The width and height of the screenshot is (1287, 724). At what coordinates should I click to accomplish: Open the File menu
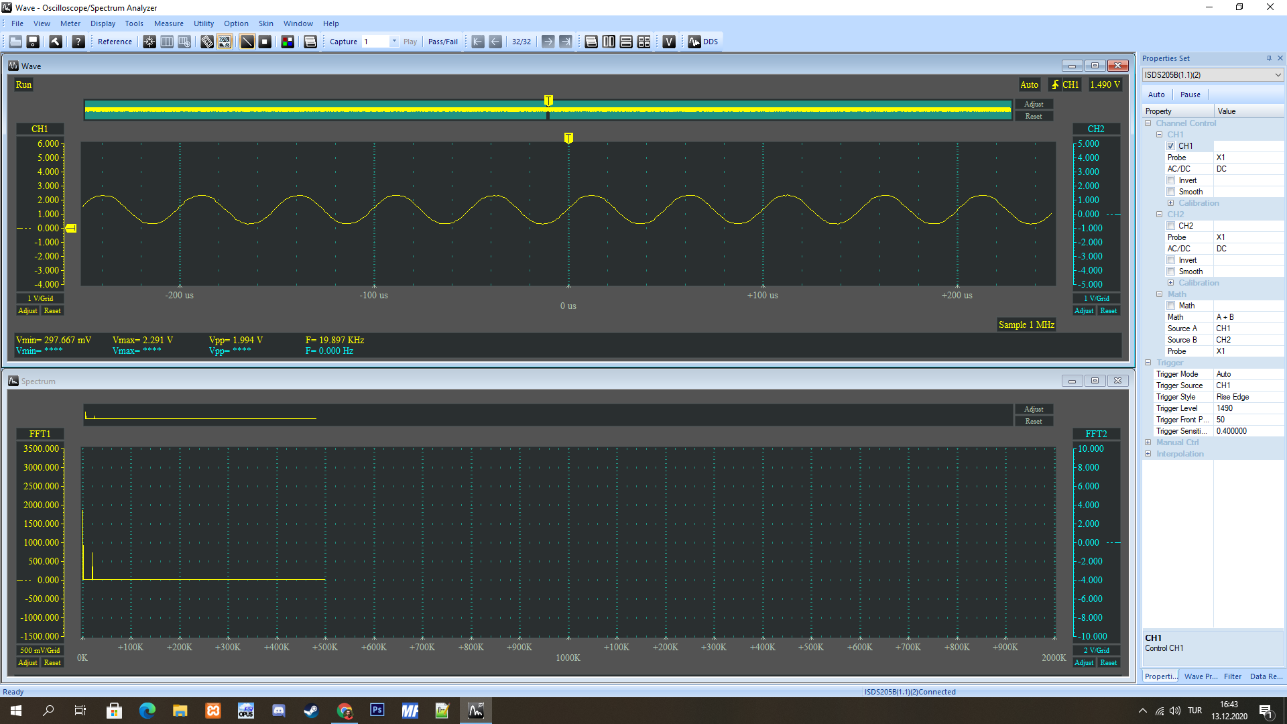[x=17, y=23]
